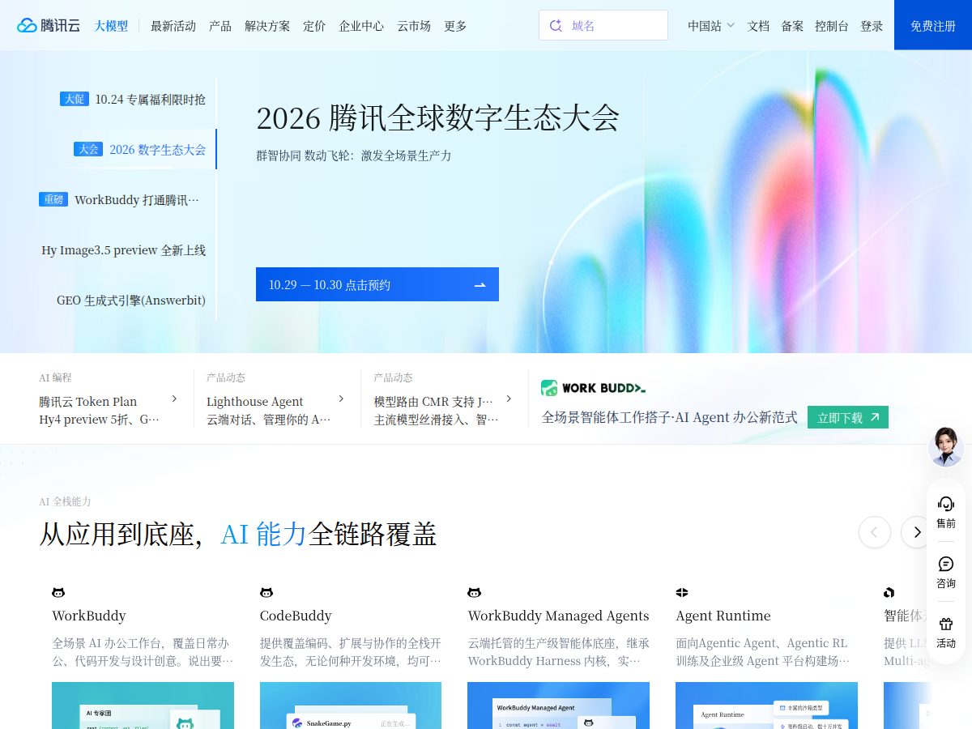Click the 登录 link

click(872, 26)
